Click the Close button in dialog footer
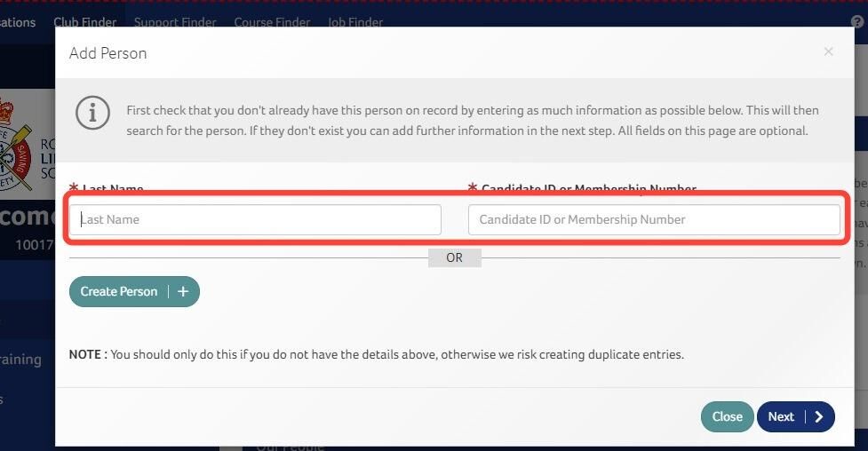868x451 pixels. tap(727, 416)
